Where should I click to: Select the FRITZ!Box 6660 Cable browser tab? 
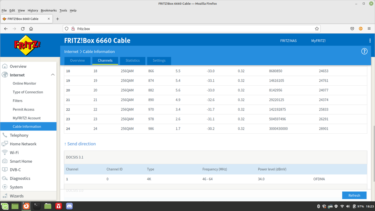point(26,19)
